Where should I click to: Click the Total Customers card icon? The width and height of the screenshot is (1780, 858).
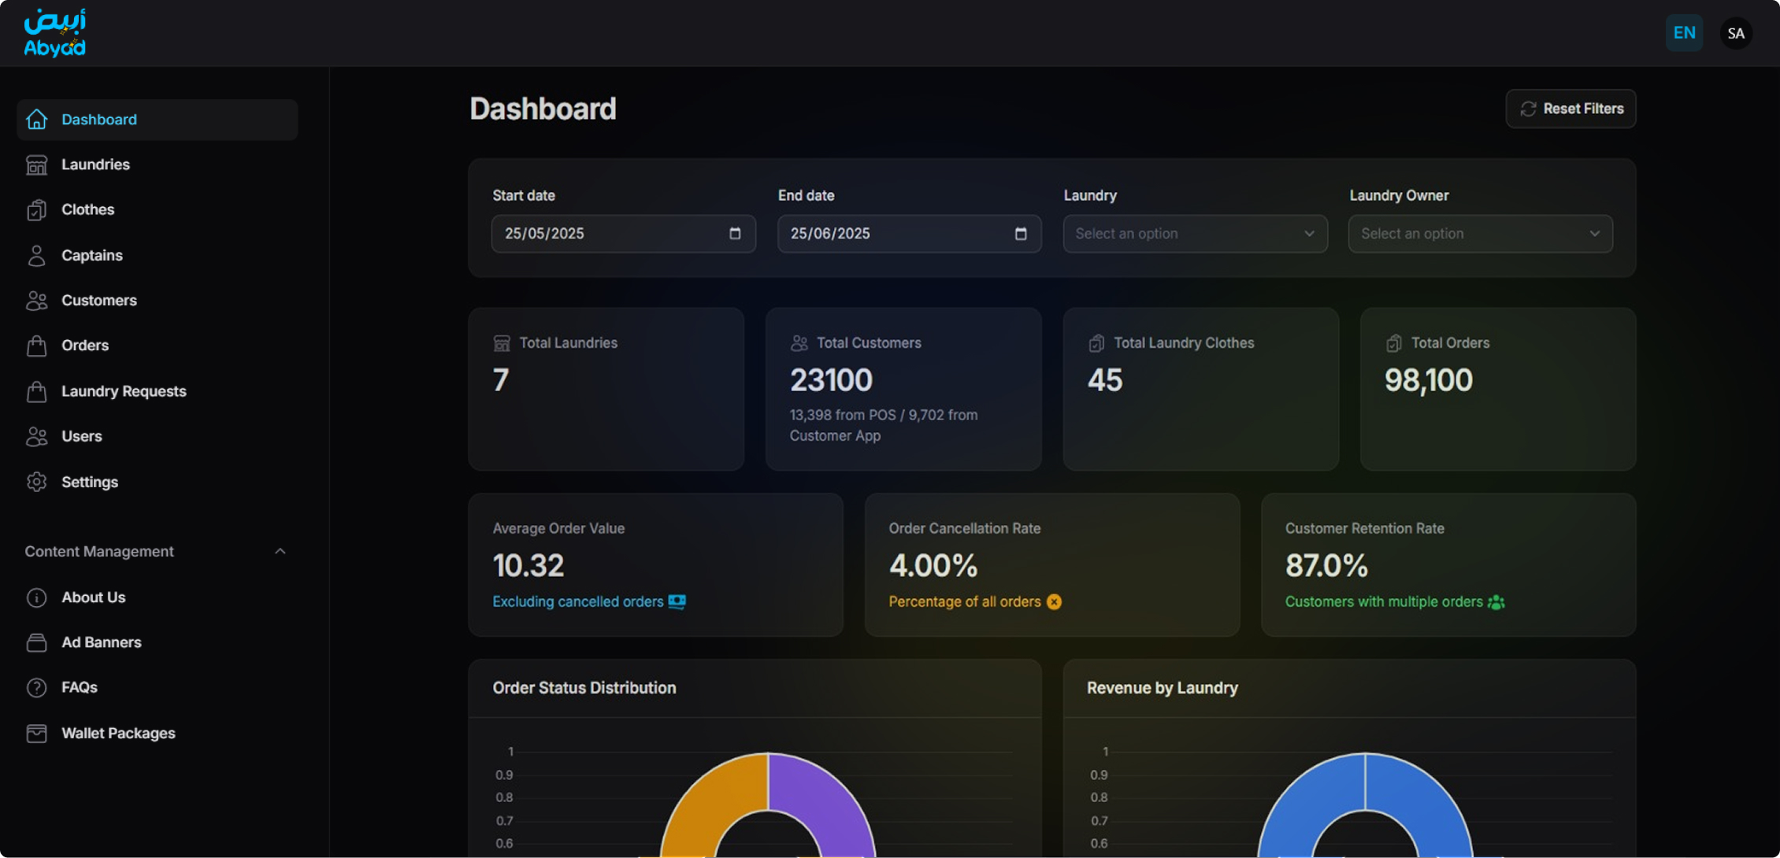point(799,343)
